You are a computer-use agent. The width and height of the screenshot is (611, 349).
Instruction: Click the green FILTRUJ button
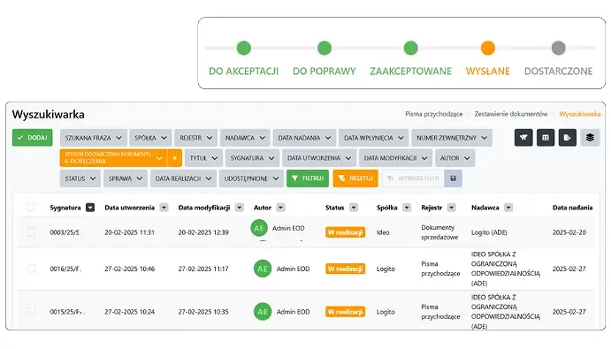[x=308, y=178]
